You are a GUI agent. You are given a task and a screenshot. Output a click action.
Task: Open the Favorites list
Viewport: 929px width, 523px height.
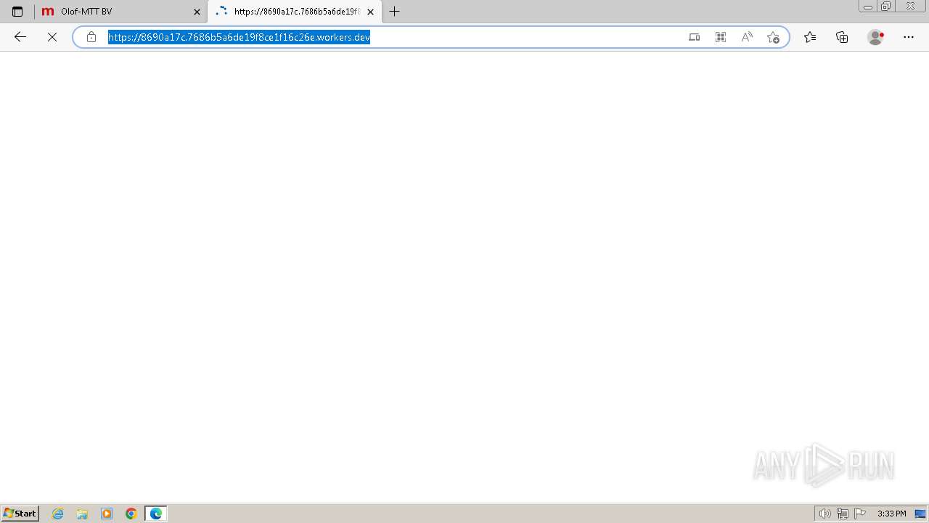[x=810, y=37]
